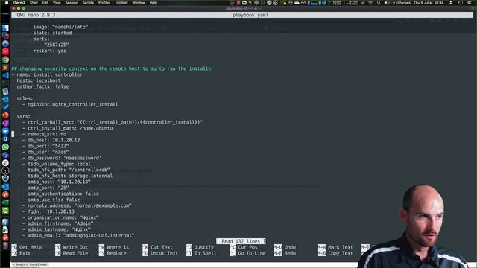Image resolution: width=477 pixels, height=268 pixels.
Task: Place cursor on 'hosts: localhost' line
Action: [x=39, y=80]
